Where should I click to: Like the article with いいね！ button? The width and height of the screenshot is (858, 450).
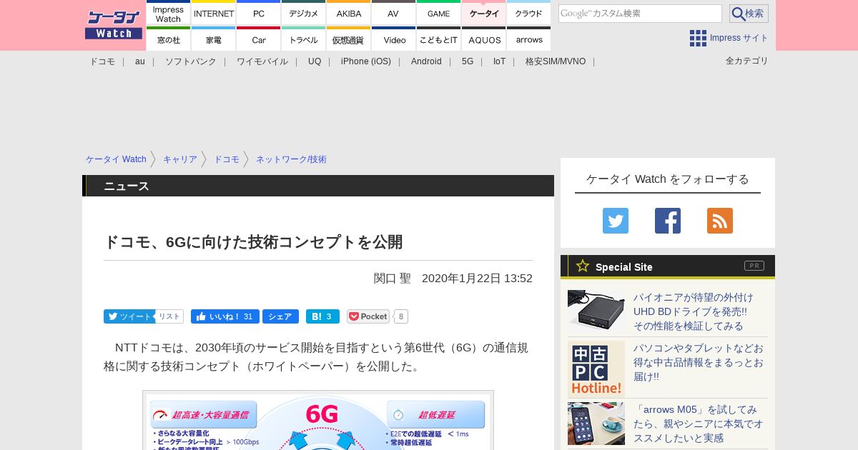pyautogui.click(x=225, y=316)
